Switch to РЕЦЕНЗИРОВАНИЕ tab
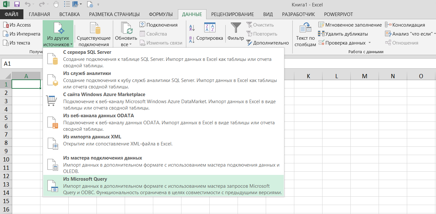 click(x=233, y=14)
